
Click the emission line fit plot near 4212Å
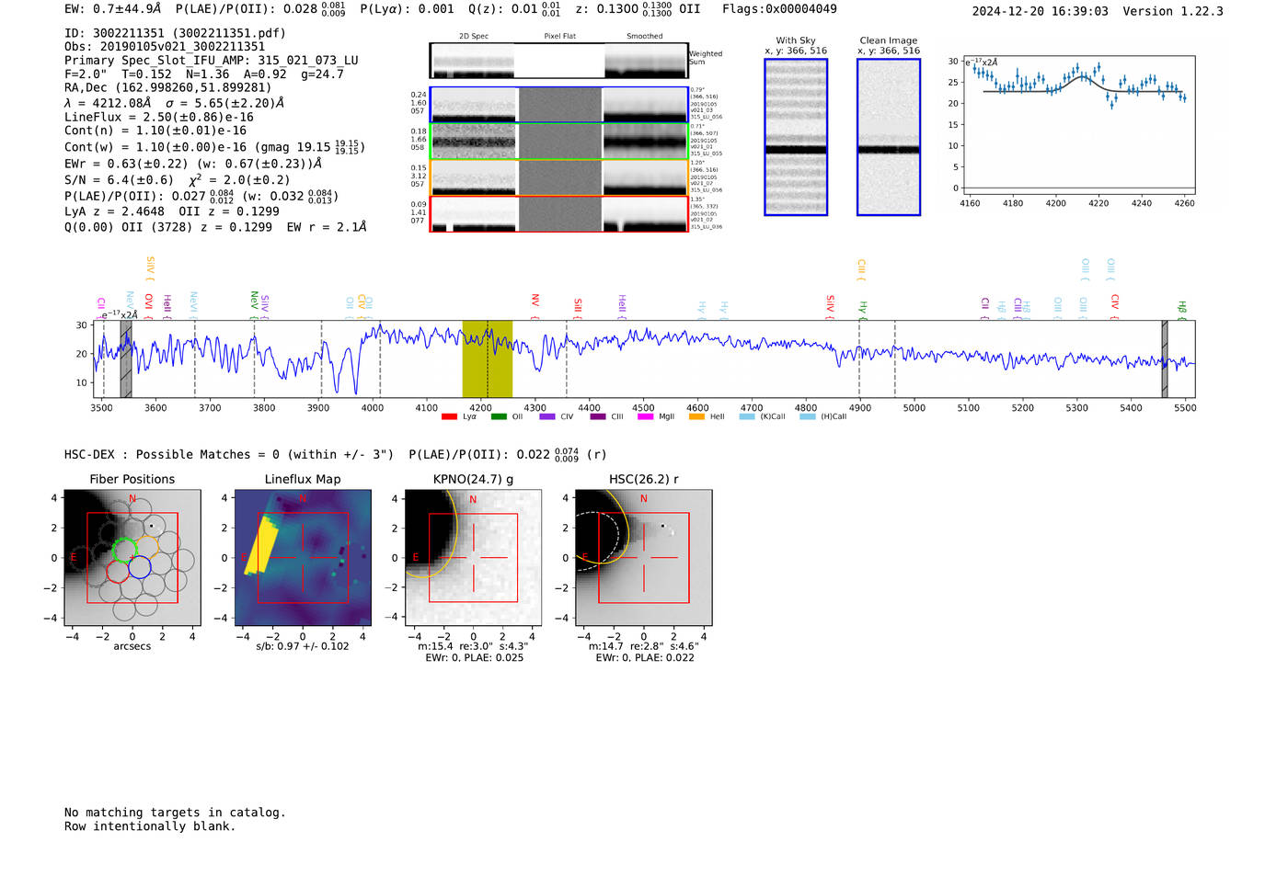pyautogui.click(x=1078, y=125)
